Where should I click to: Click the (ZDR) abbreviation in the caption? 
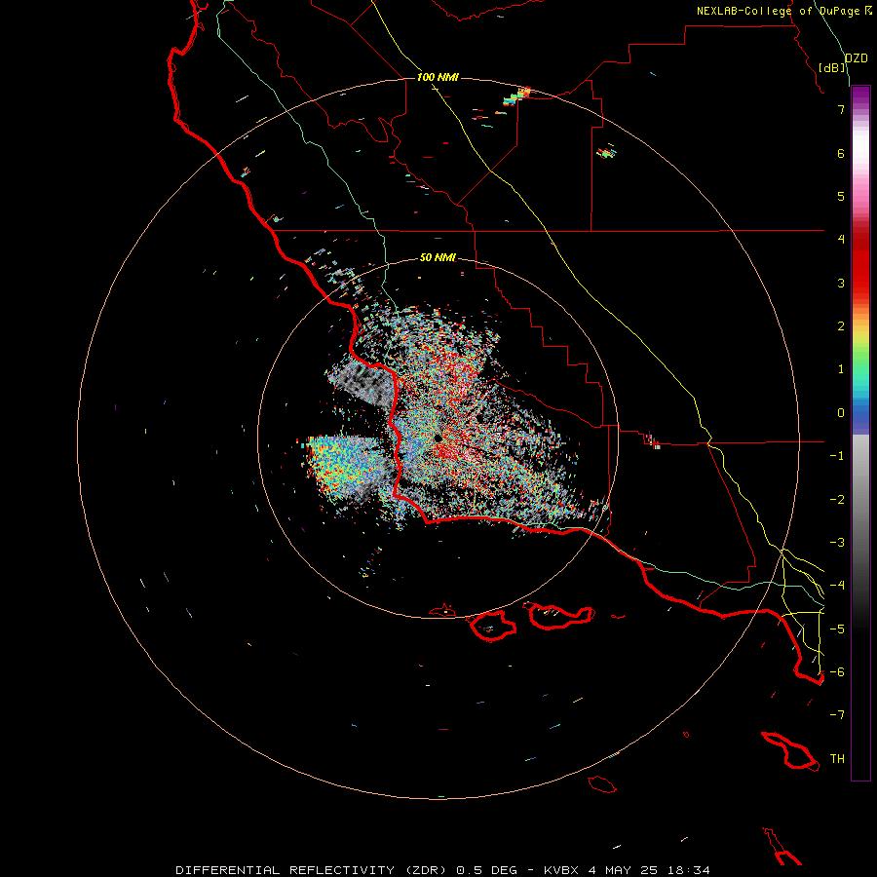[x=426, y=870]
